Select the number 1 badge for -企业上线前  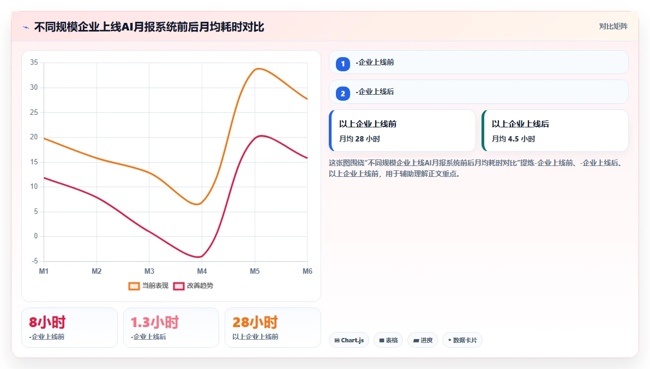[x=343, y=64]
